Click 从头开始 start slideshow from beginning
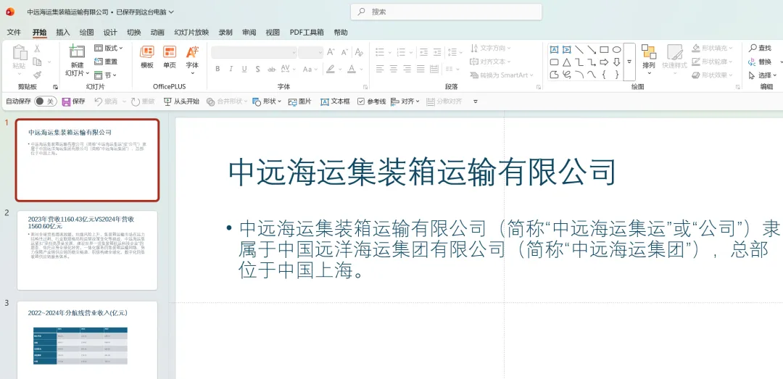Viewport: 783px width, 379px height. click(x=181, y=101)
